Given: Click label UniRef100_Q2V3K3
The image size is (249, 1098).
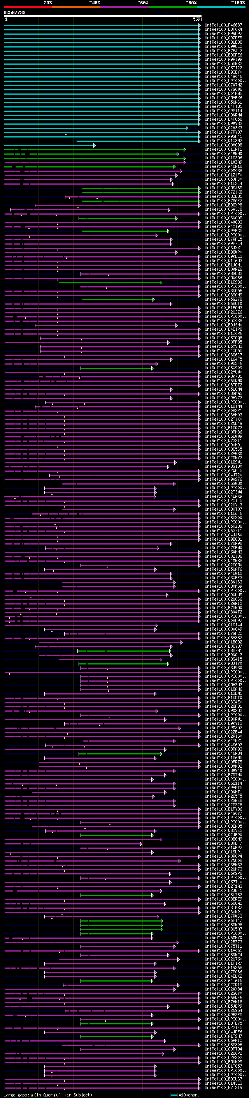Looking at the screenshot, I should pyautogui.click(x=223, y=128).
